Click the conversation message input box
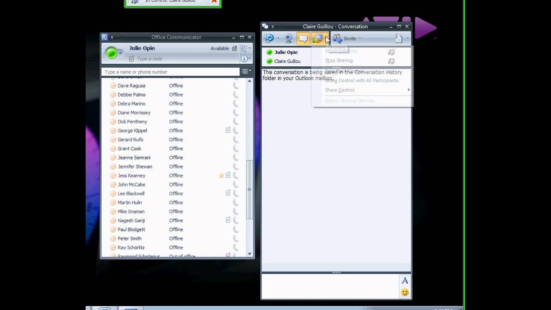 (x=331, y=286)
